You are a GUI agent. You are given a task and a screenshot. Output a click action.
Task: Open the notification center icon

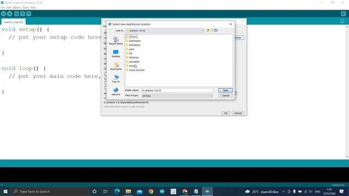coord(342,191)
